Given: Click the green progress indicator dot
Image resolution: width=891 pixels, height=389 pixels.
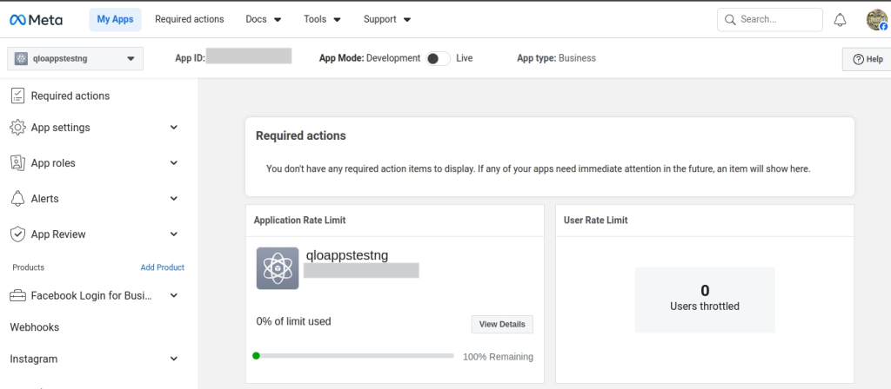Looking at the screenshot, I should tap(257, 355).
